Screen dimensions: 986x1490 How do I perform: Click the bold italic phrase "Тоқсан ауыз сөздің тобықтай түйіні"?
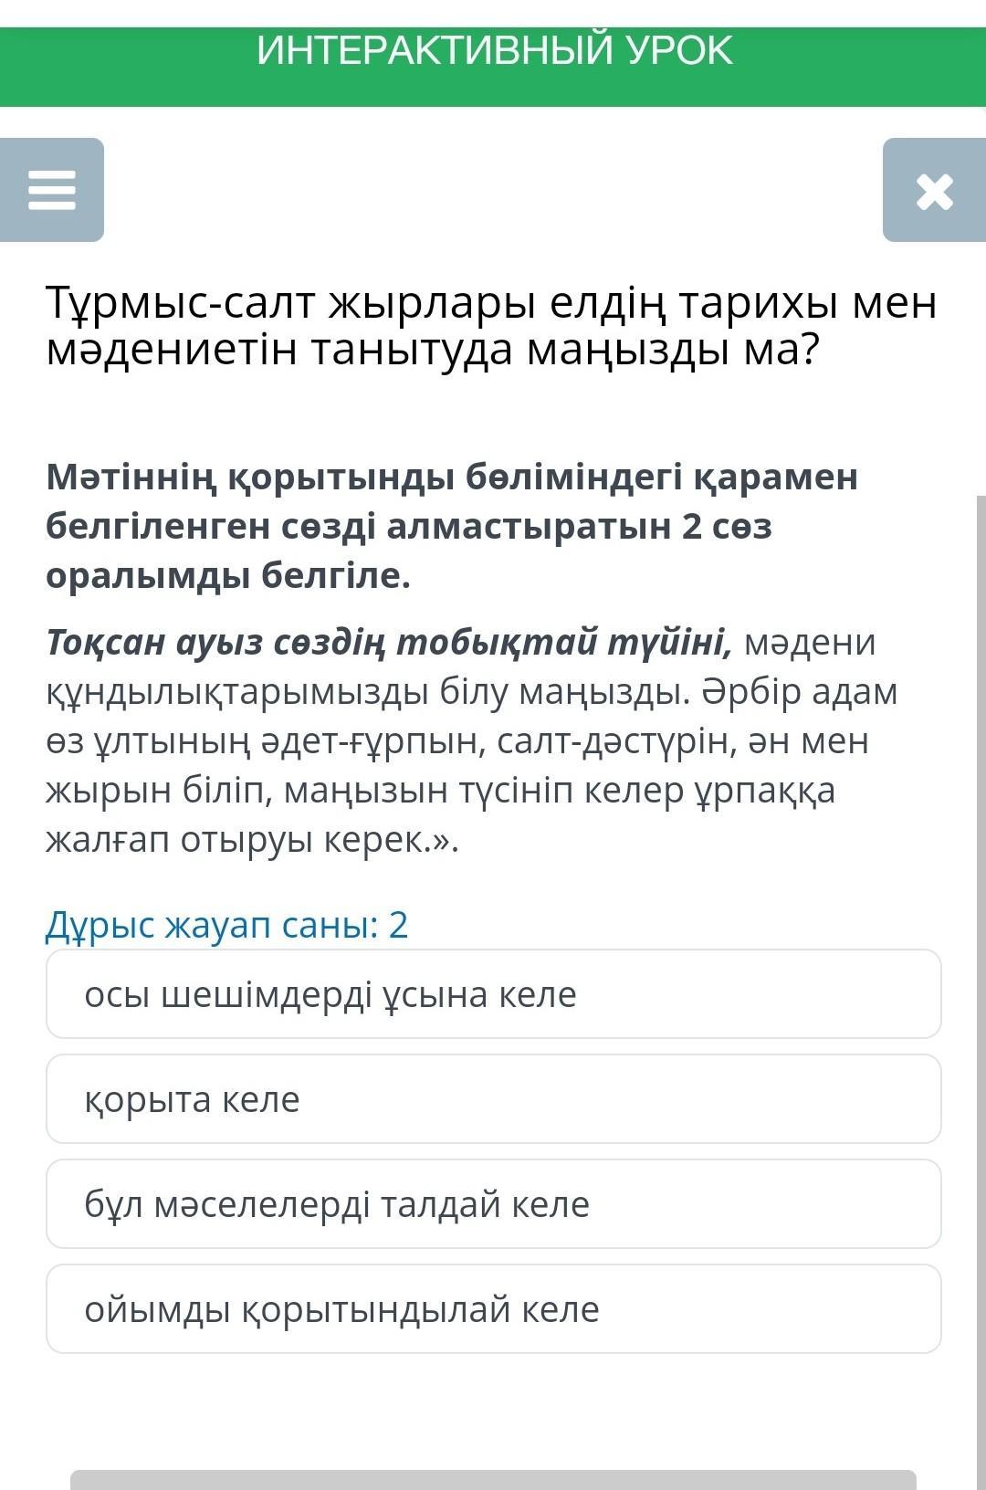(x=388, y=642)
